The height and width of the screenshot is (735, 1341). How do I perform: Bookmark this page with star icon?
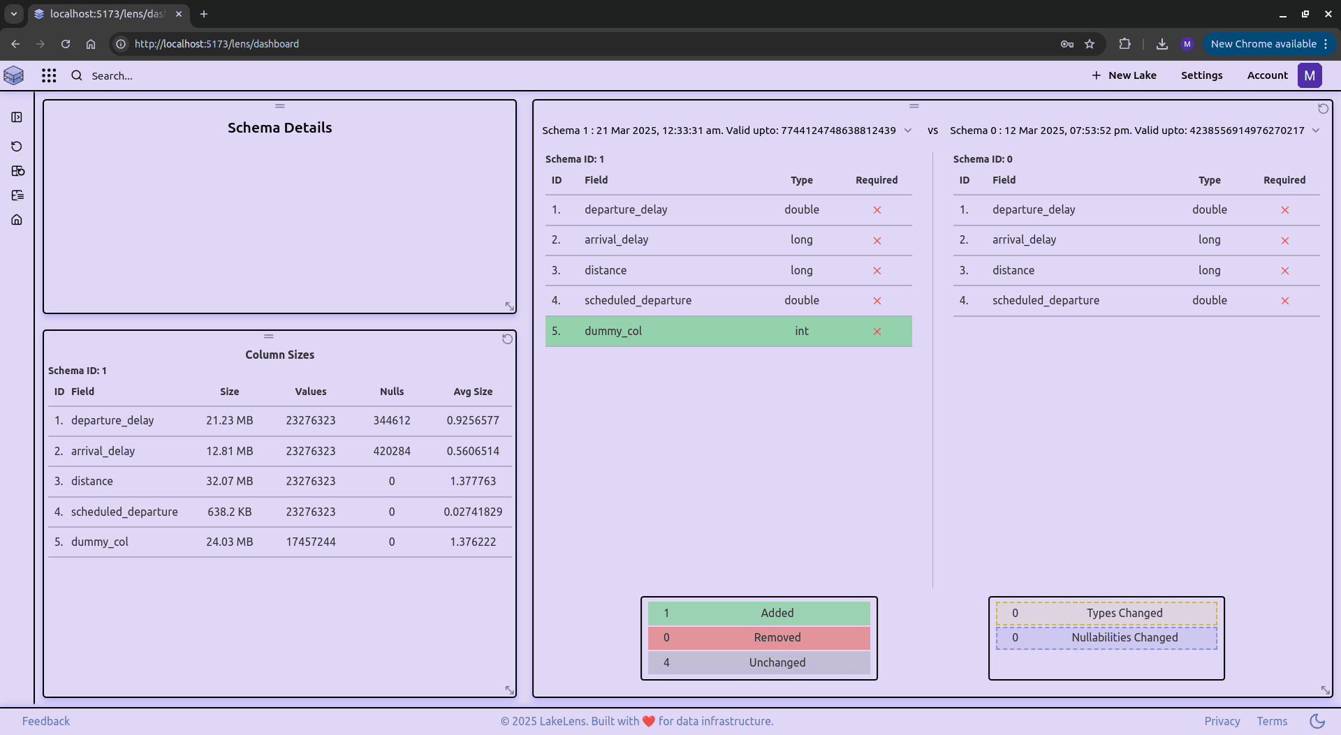(x=1090, y=44)
